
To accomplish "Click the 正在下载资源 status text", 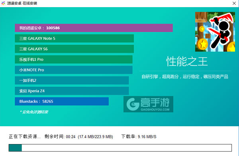I will coord(25,137).
